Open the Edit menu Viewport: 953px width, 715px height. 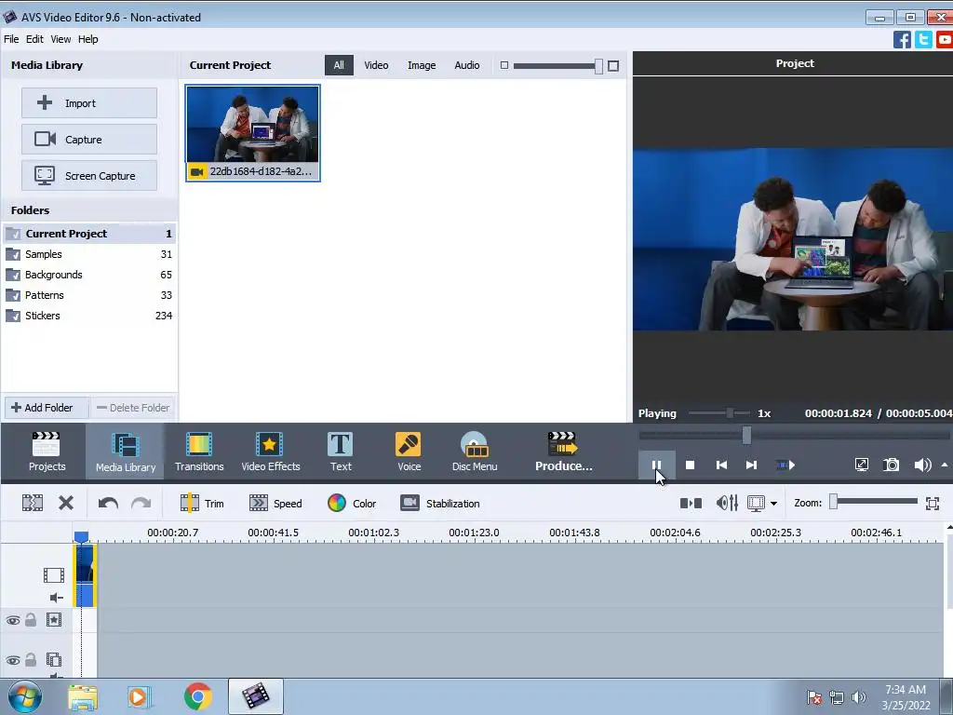(34, 39)
